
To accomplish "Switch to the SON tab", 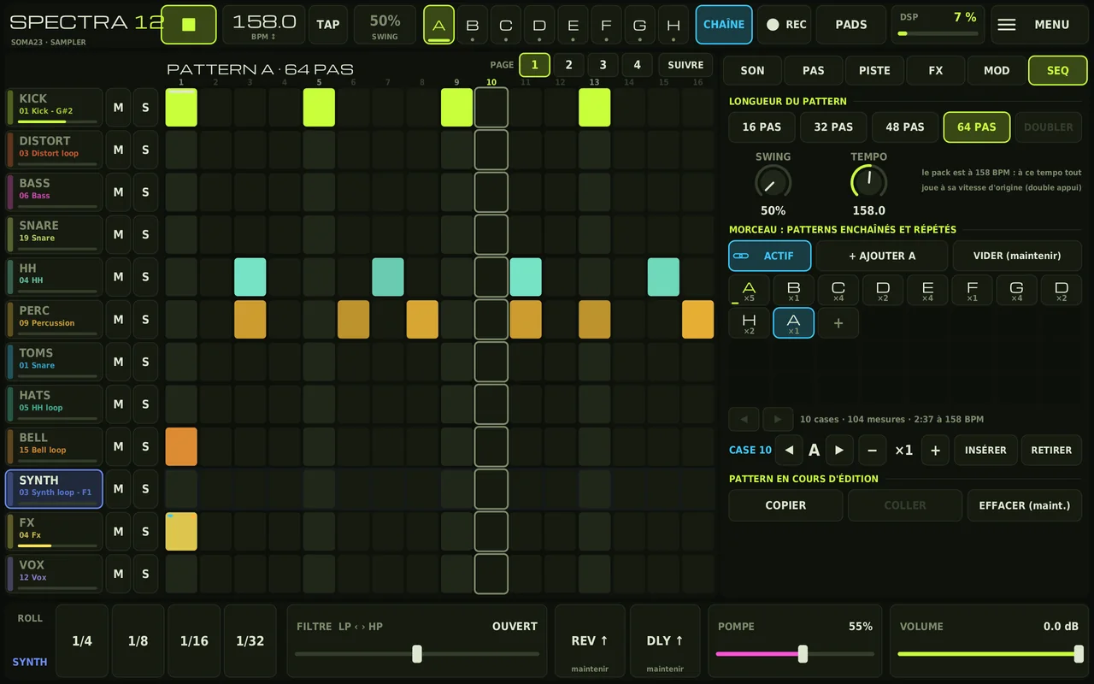I will tap(752, 70).
